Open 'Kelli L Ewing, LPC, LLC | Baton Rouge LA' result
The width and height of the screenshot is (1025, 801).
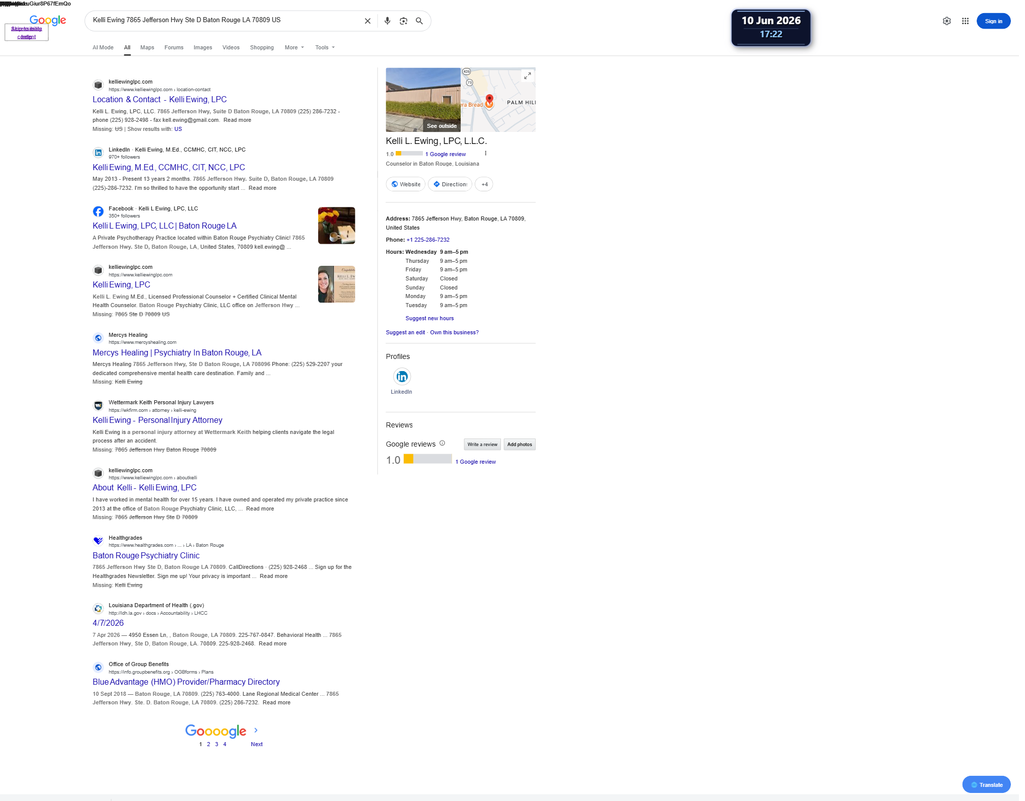click(165, 226)
